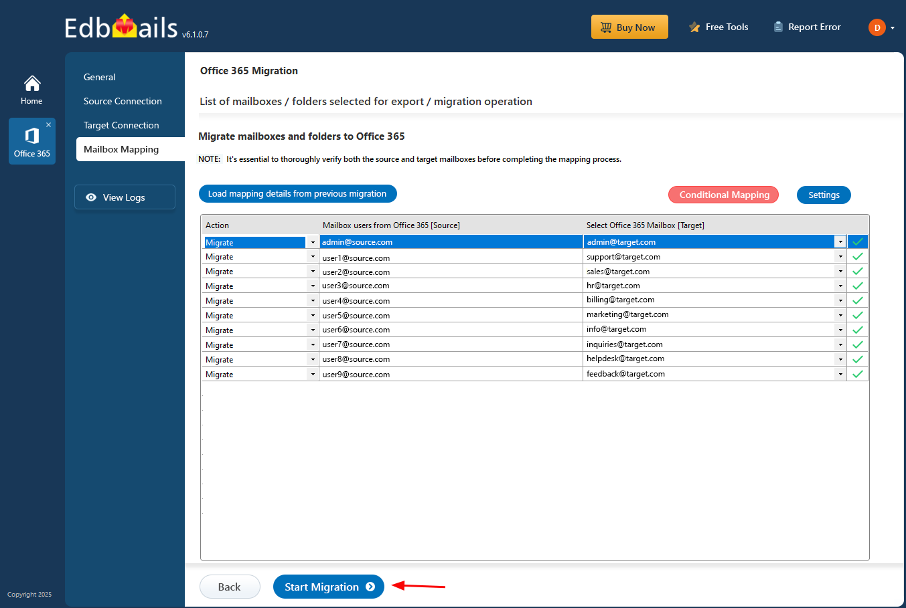Image resolution: width=906 pixels, height=608 pixels.
Task: Close the Office 365 sidebar tab
Action: click(x=48, y=124)
